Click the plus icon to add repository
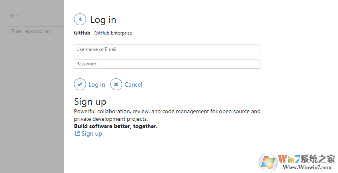This screenshot has width=338, height=173. [11, 16]
